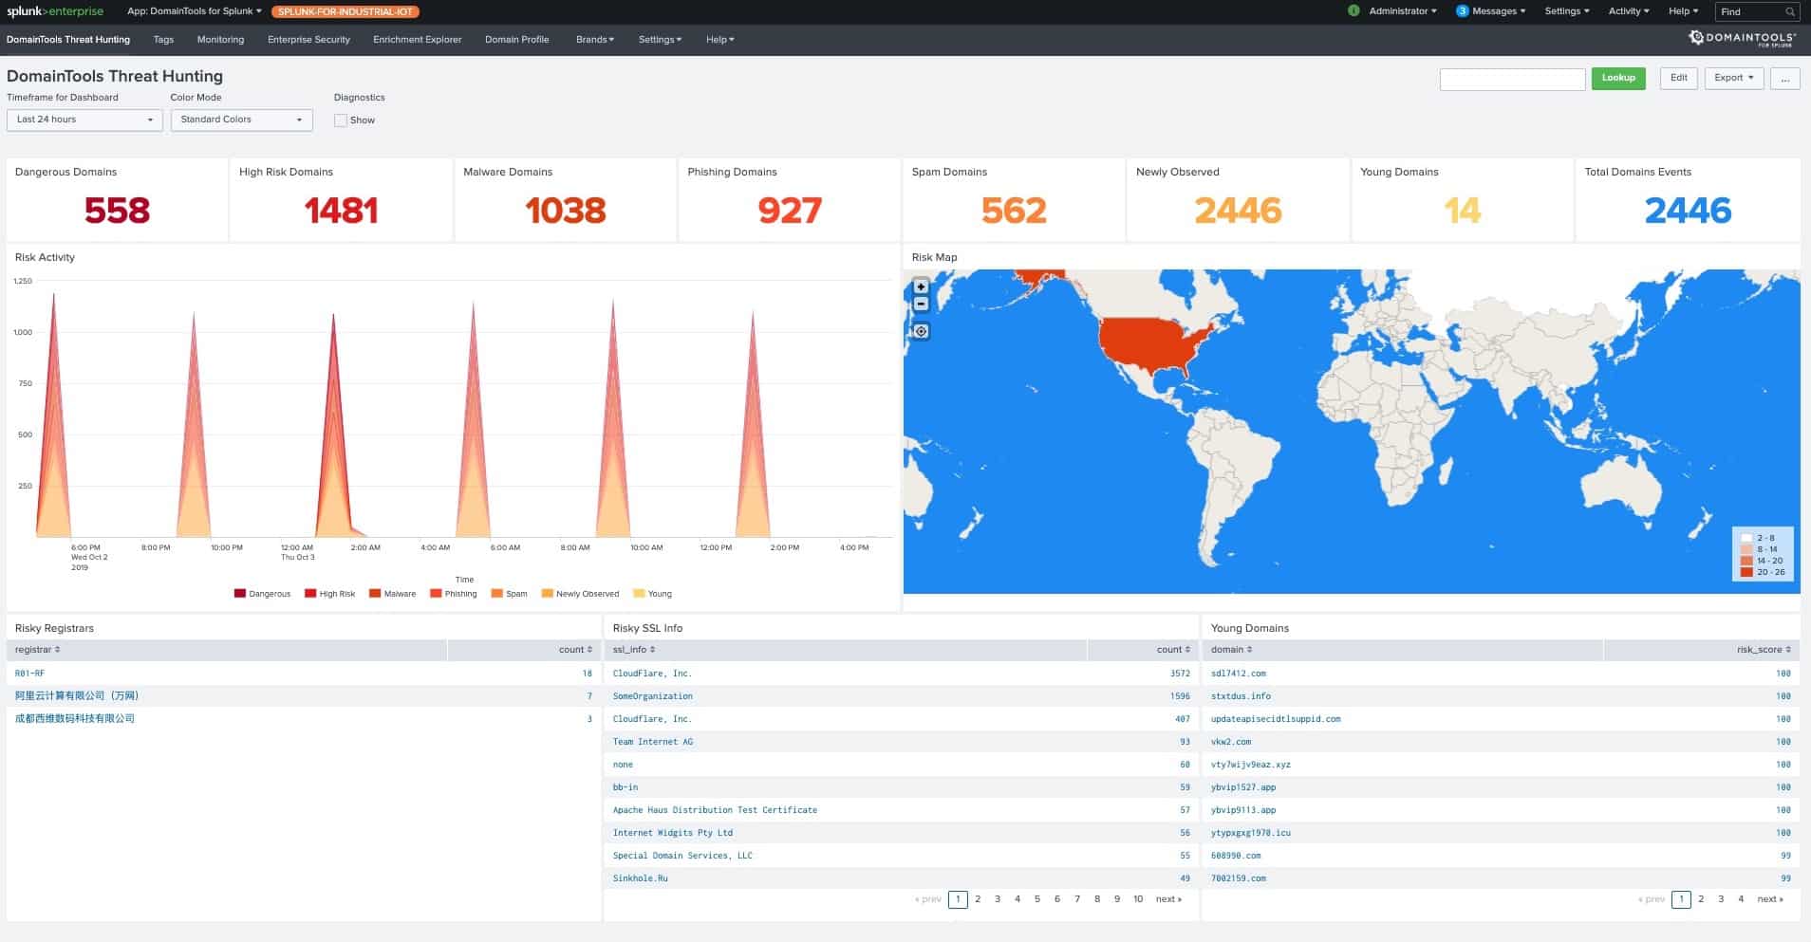Switch to the Enrichment Explorer tab
This screenshot has height=942, width=1811.
417,39
